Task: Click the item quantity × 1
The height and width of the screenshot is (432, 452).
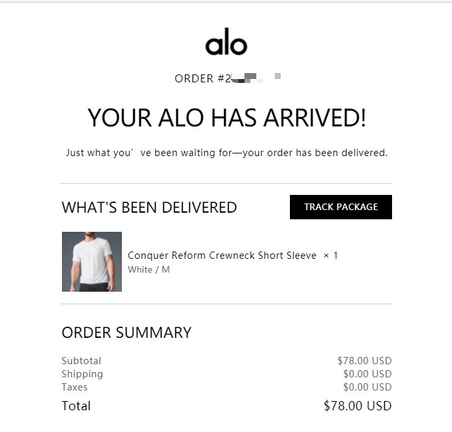Action: (331, 256)
